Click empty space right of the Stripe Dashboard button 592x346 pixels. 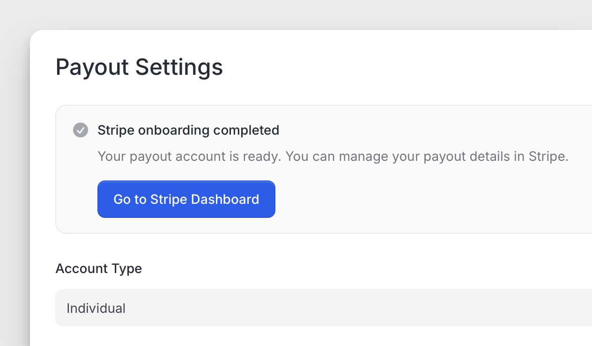(x=422, y=199)
